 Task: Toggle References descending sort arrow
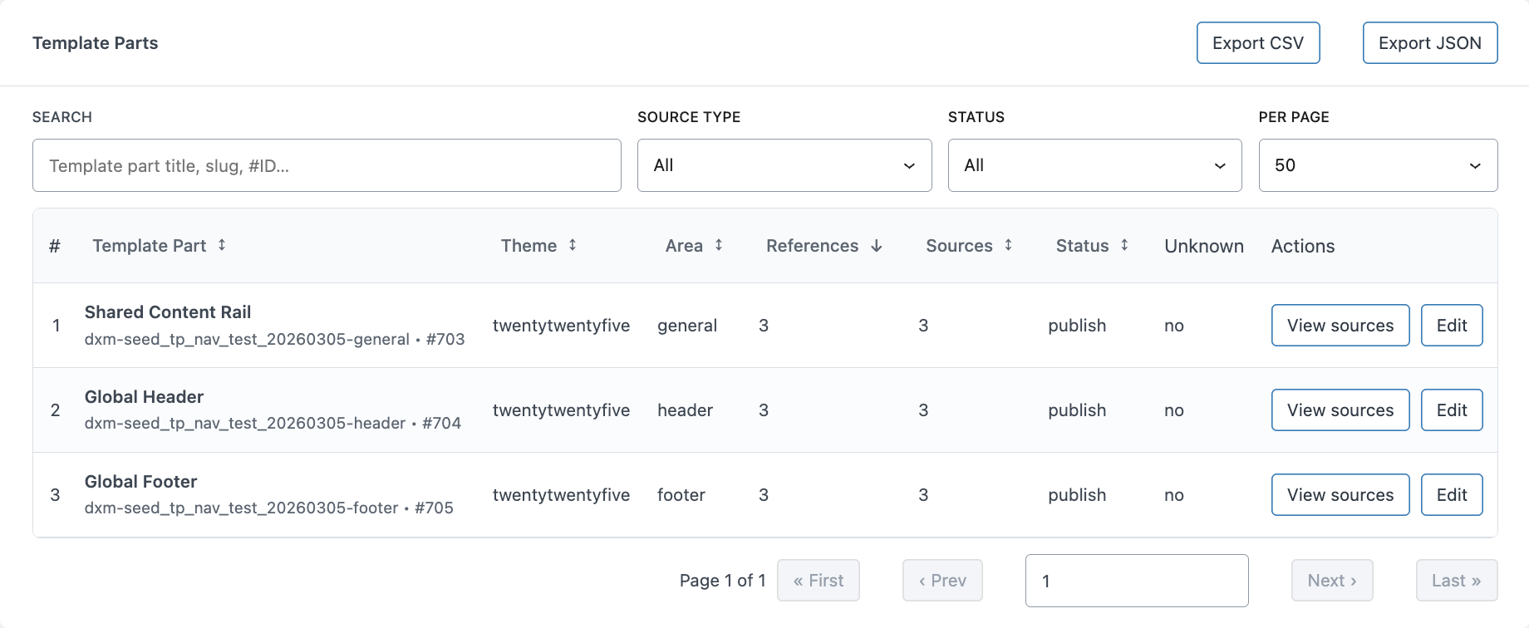(877, 246)
